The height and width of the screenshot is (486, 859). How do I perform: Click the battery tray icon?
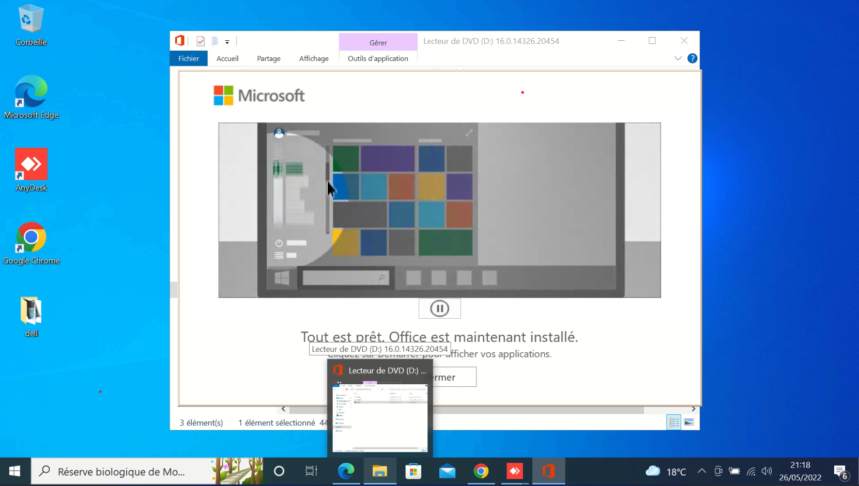pyautogui.click(x=734, y=471)
